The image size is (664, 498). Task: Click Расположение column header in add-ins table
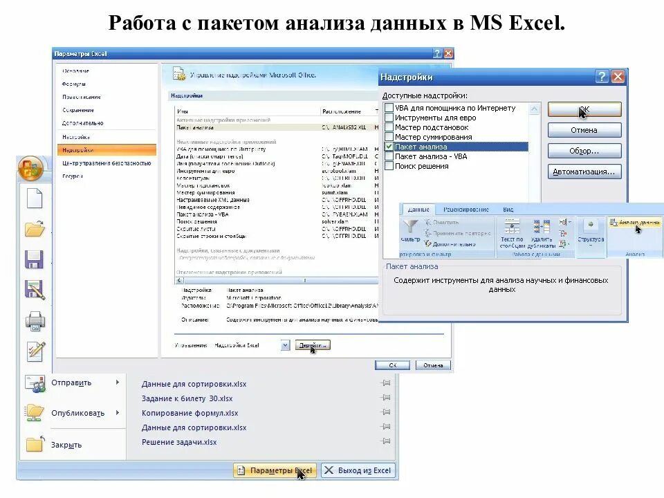point(341,111)
